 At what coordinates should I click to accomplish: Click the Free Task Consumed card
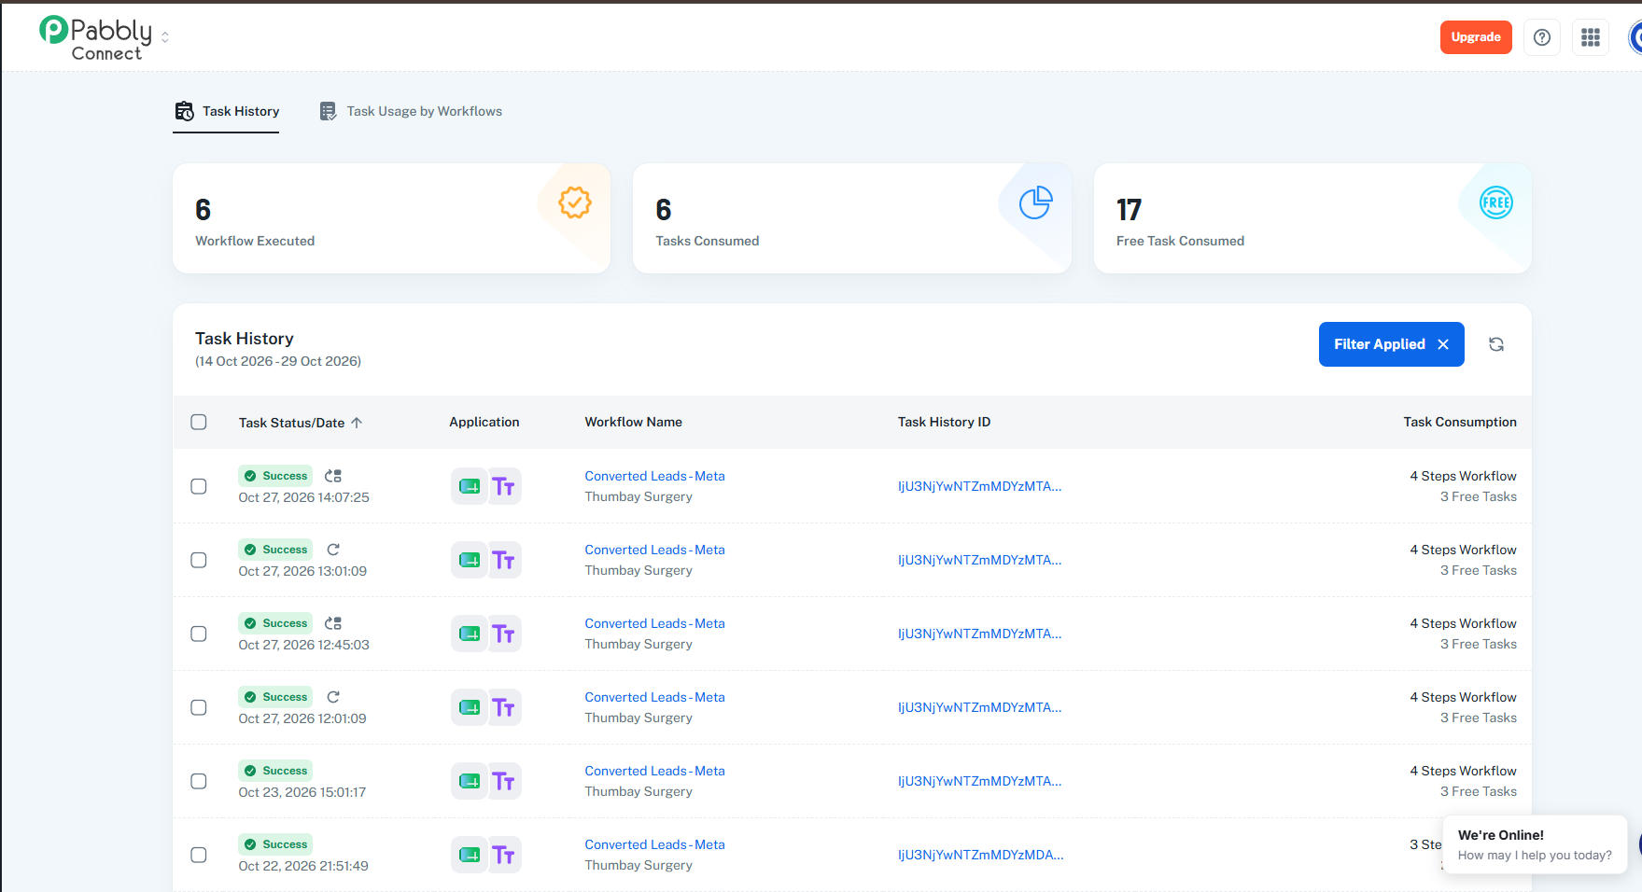[x=1312, y=218]
